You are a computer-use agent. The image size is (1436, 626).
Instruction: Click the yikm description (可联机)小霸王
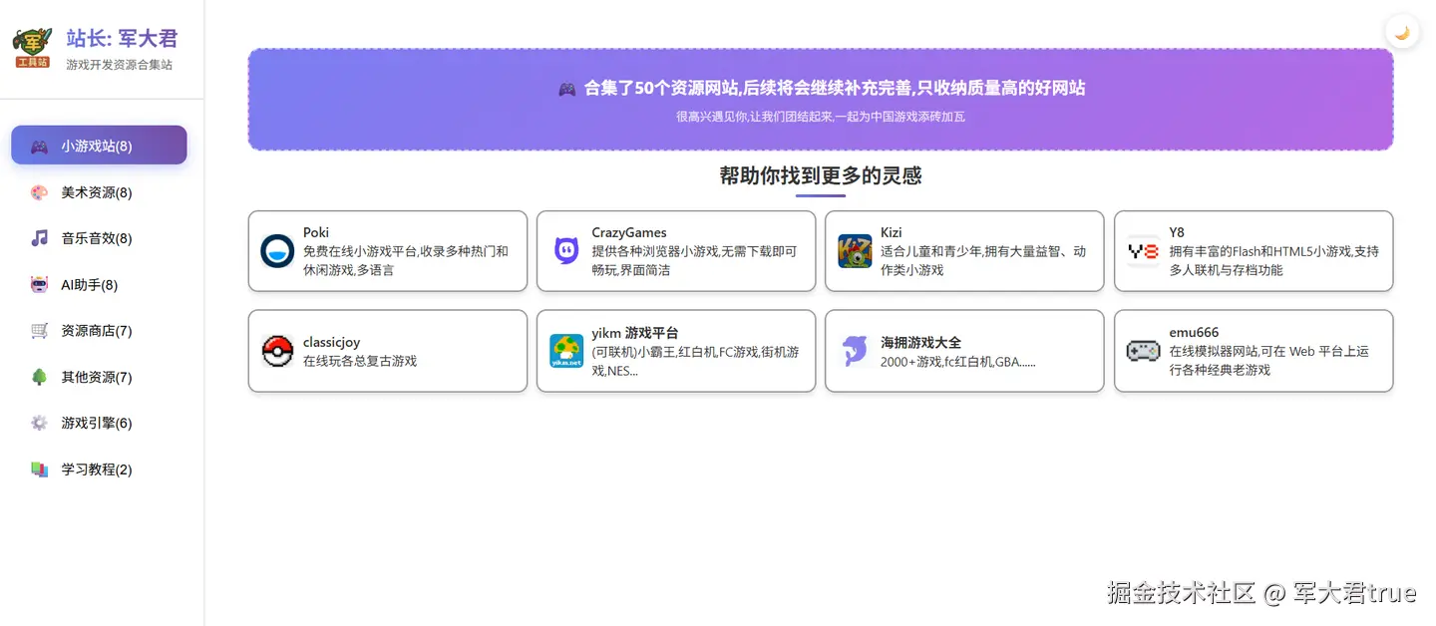(x=695, y=361)
